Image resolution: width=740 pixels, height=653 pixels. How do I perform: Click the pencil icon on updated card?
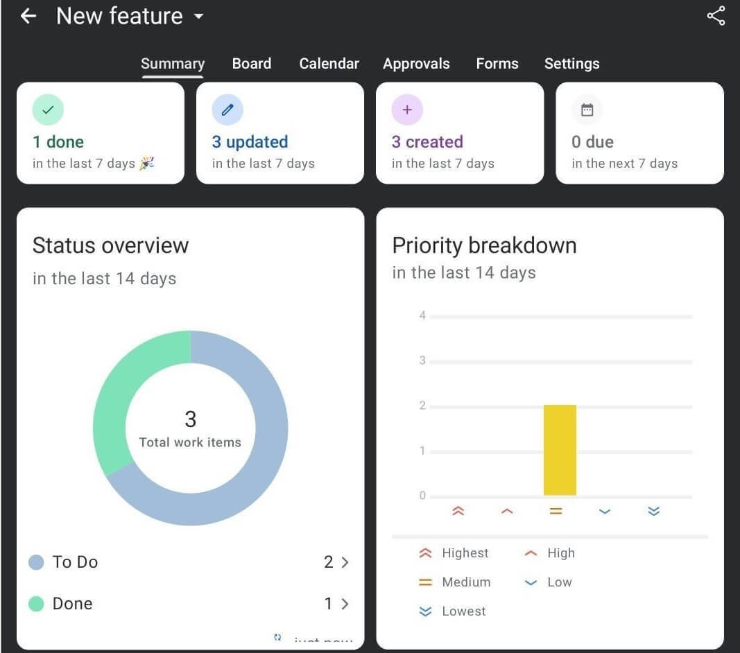coord(227,110)
